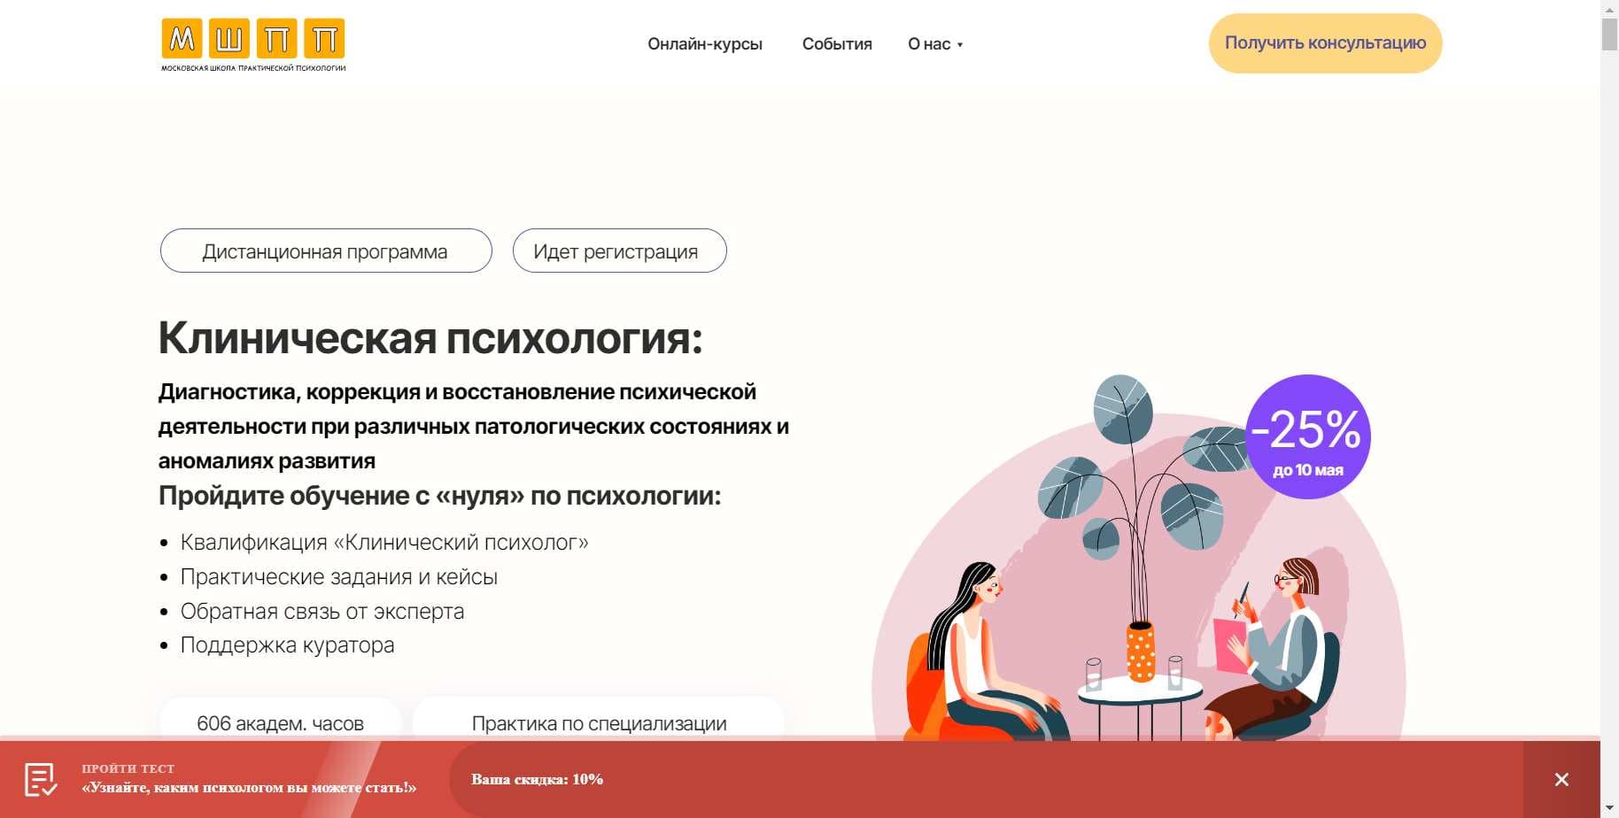Select the «Идет регистрация» tag
1619x818 pixels.
[x=618, y=251]
